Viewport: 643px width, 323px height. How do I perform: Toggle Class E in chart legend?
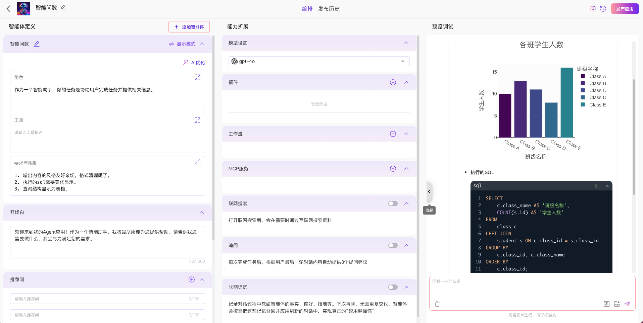pos(593,105)
